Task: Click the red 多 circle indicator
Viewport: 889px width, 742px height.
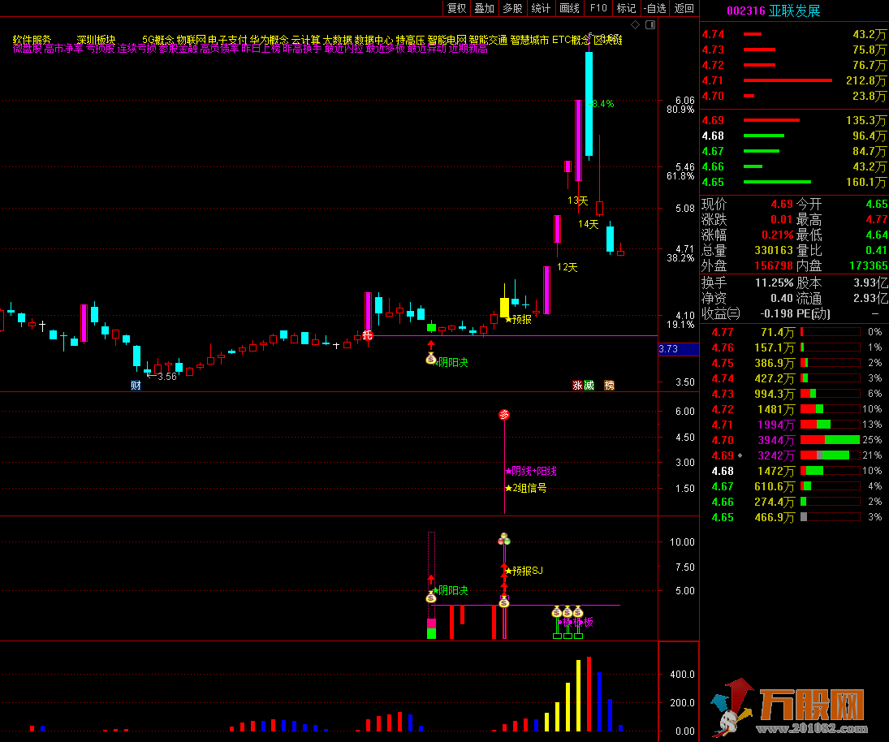Action: pos(504,415)
